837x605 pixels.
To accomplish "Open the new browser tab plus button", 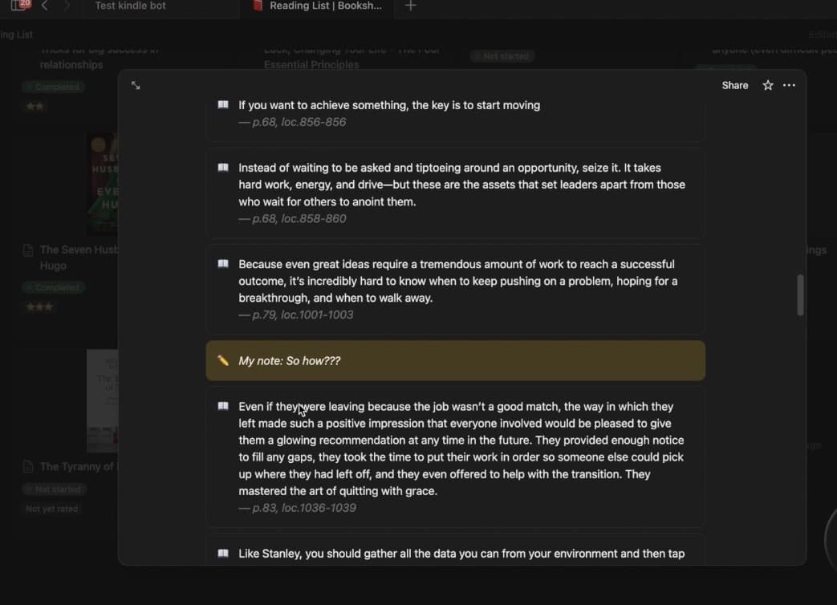I will (410, 6).
